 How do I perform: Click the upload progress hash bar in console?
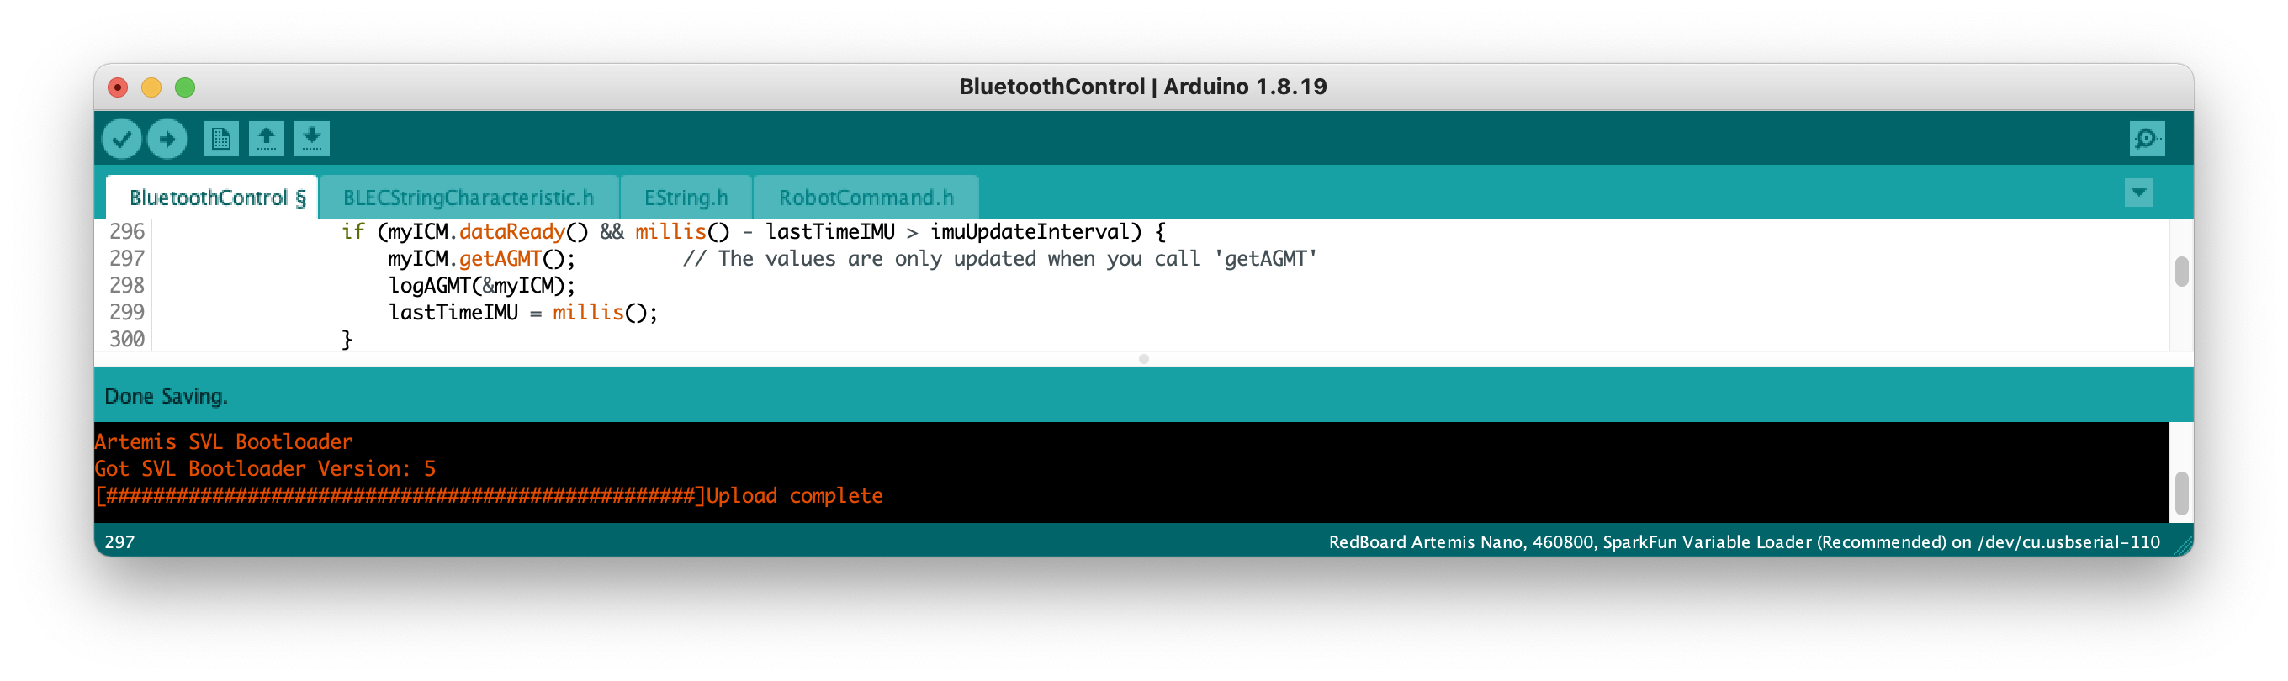click(x=400, y=495)
